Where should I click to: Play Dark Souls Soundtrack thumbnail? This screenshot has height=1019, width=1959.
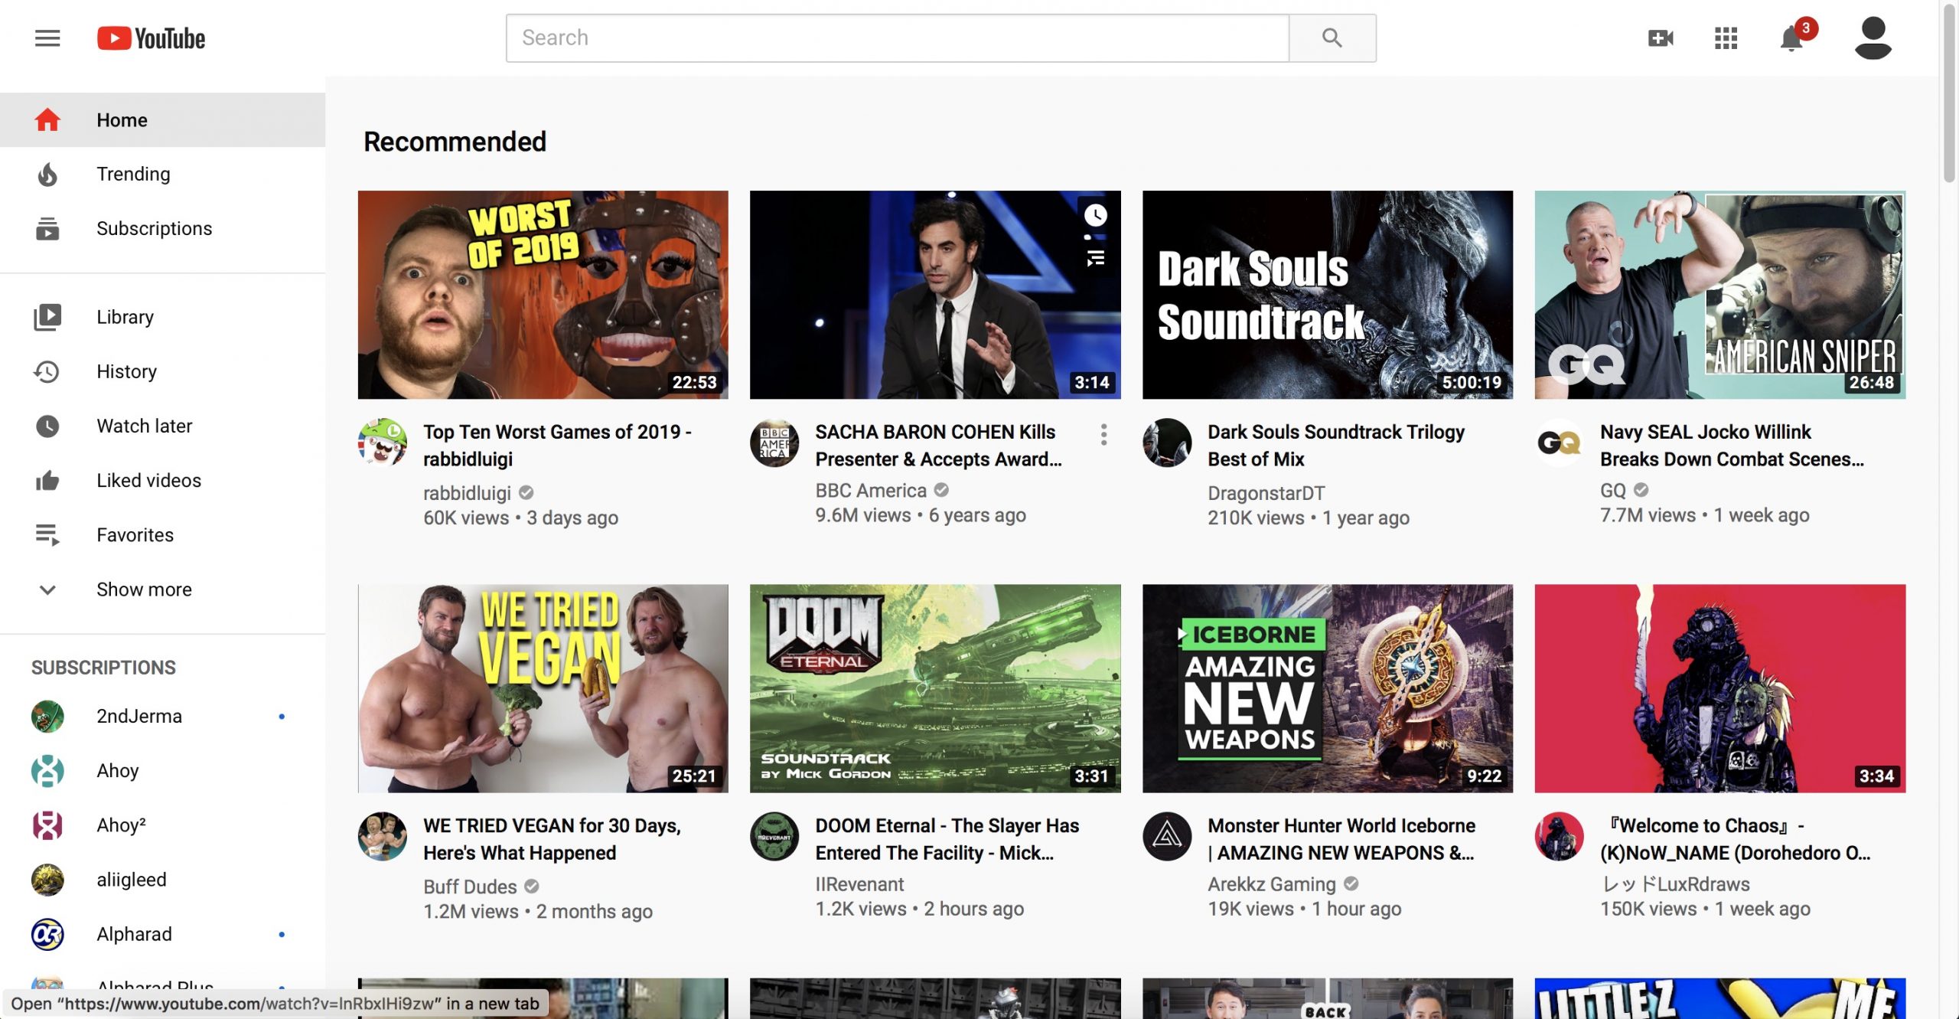[1328, 295]
